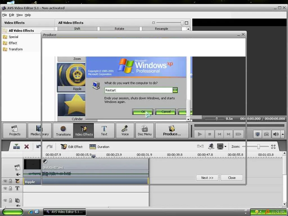
Task: Open the Transitions section
Action: tap(63, 130)
